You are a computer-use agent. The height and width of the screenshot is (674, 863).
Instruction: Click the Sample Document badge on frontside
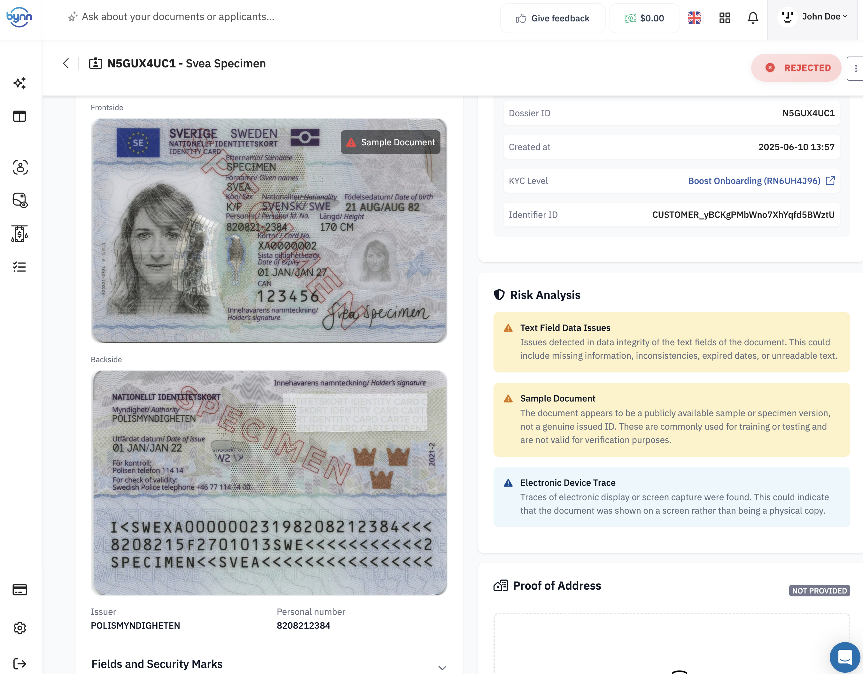pos(390,142)
